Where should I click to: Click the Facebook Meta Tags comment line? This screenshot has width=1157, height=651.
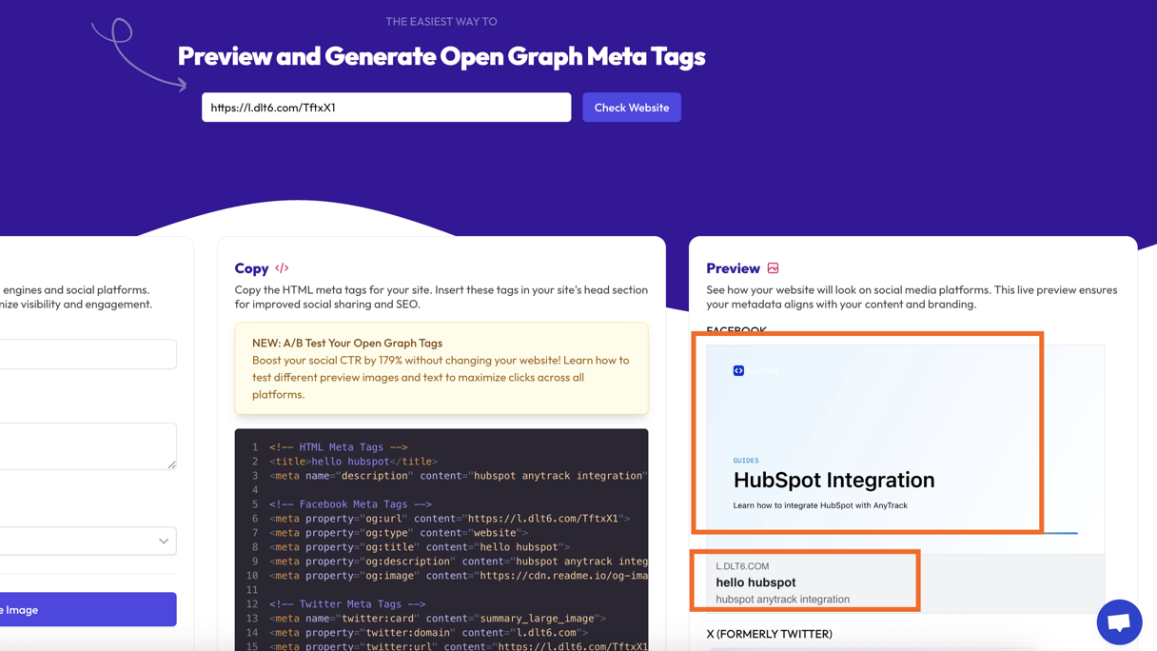[x=350, y=504]
